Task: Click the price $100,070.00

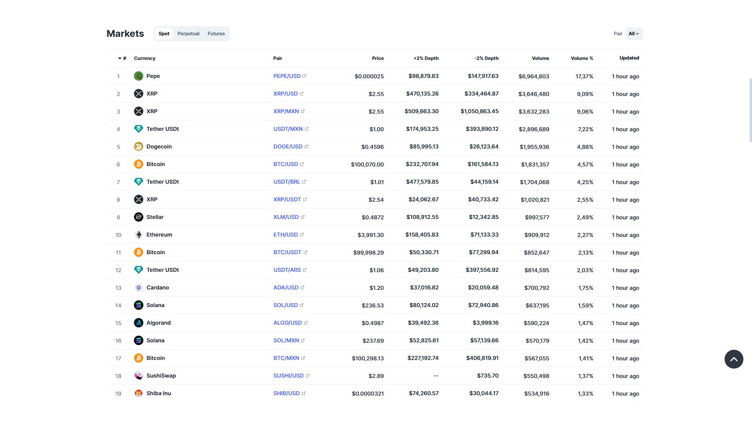Action: (367, 164)
